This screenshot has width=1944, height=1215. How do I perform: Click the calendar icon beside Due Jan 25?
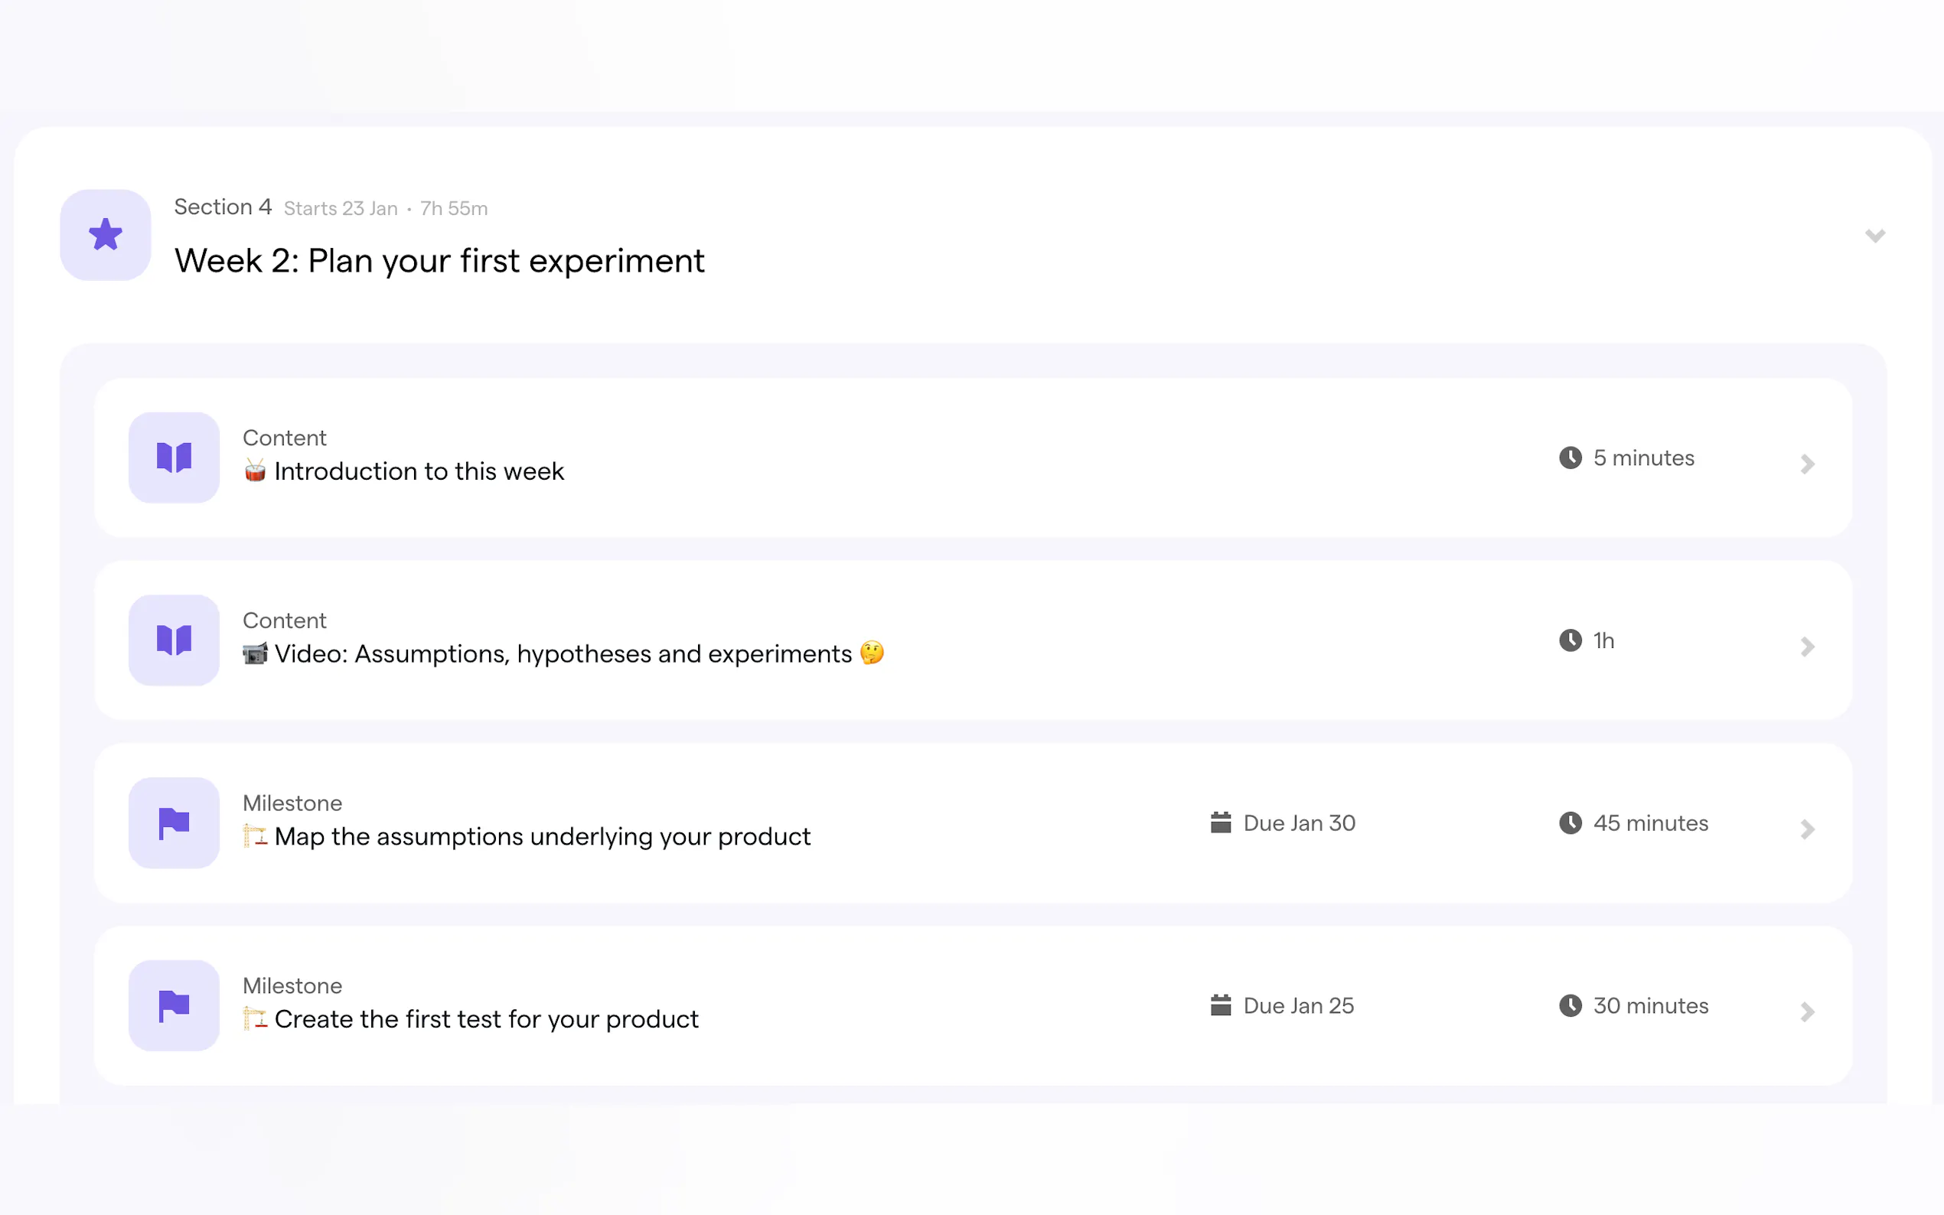click(x=1220, y=1005)
